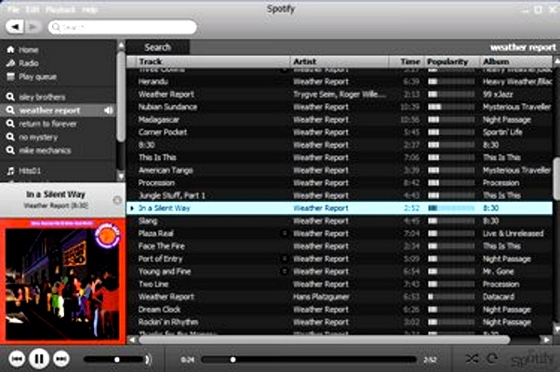
Task: Toggle shuffle mode
Action: click(472, 358)
